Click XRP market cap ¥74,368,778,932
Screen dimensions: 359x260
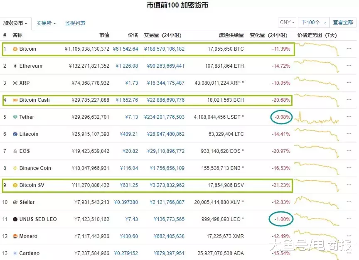tap(91, 83)
